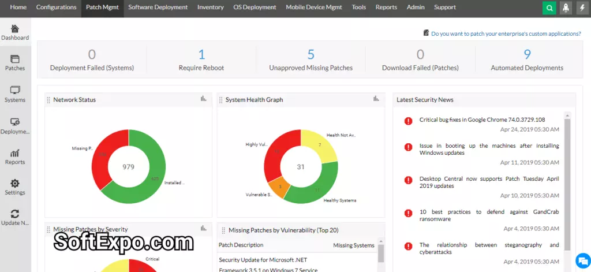Click the alert icon beside Google Chrome news
Viewport: 591px width, 272px height.
(x=408, y=121)
